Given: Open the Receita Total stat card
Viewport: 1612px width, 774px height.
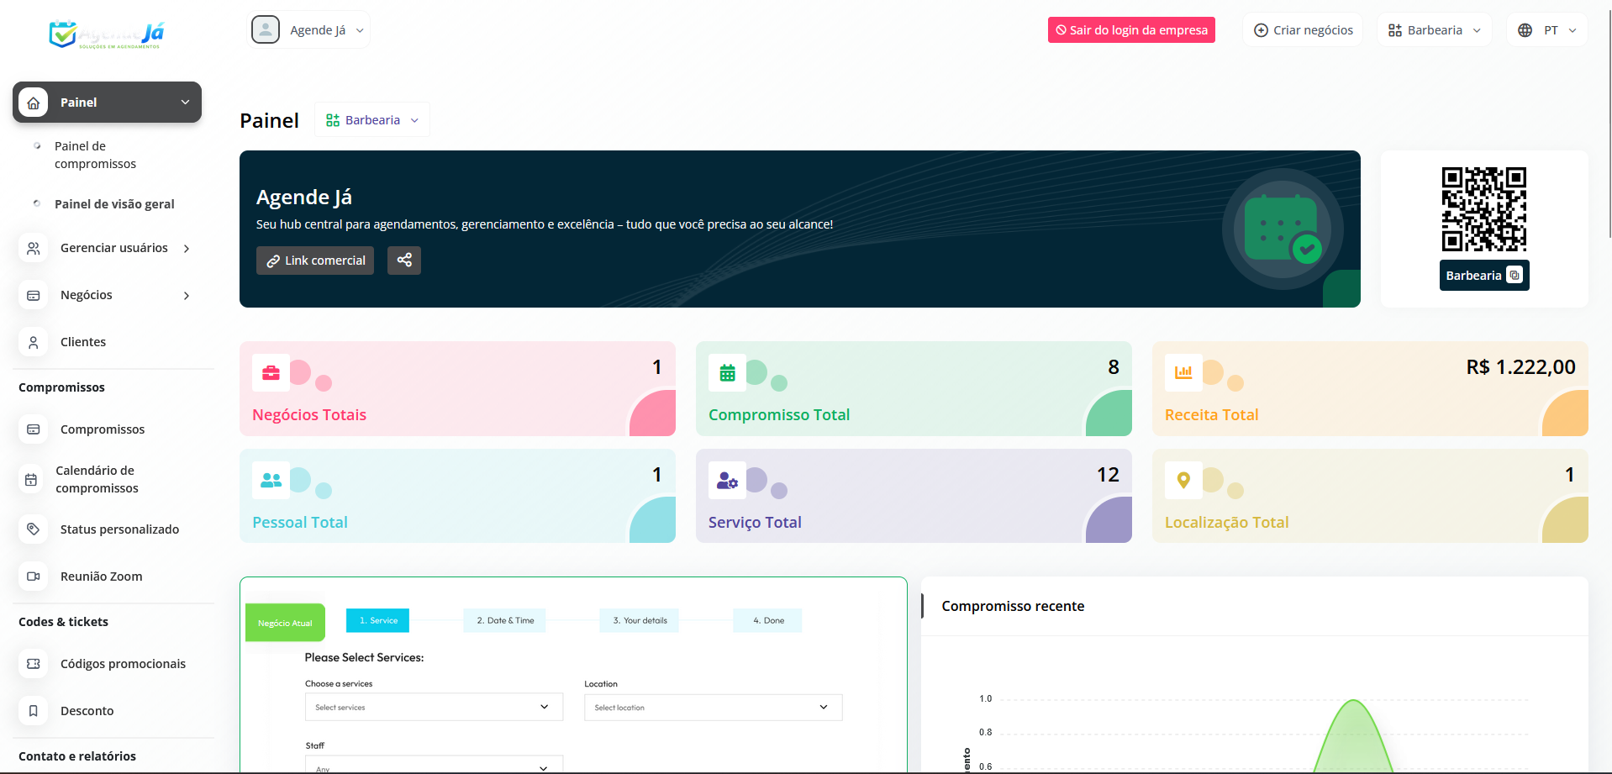Looking at the screenshot, I should [x=1370, y=388].
